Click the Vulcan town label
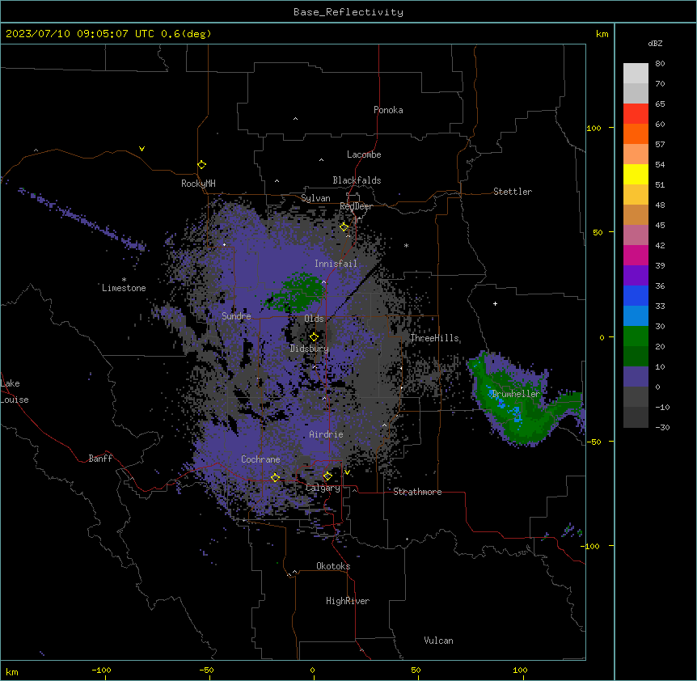The width and height of the screenshot is (697, 681). coord(438,641)
